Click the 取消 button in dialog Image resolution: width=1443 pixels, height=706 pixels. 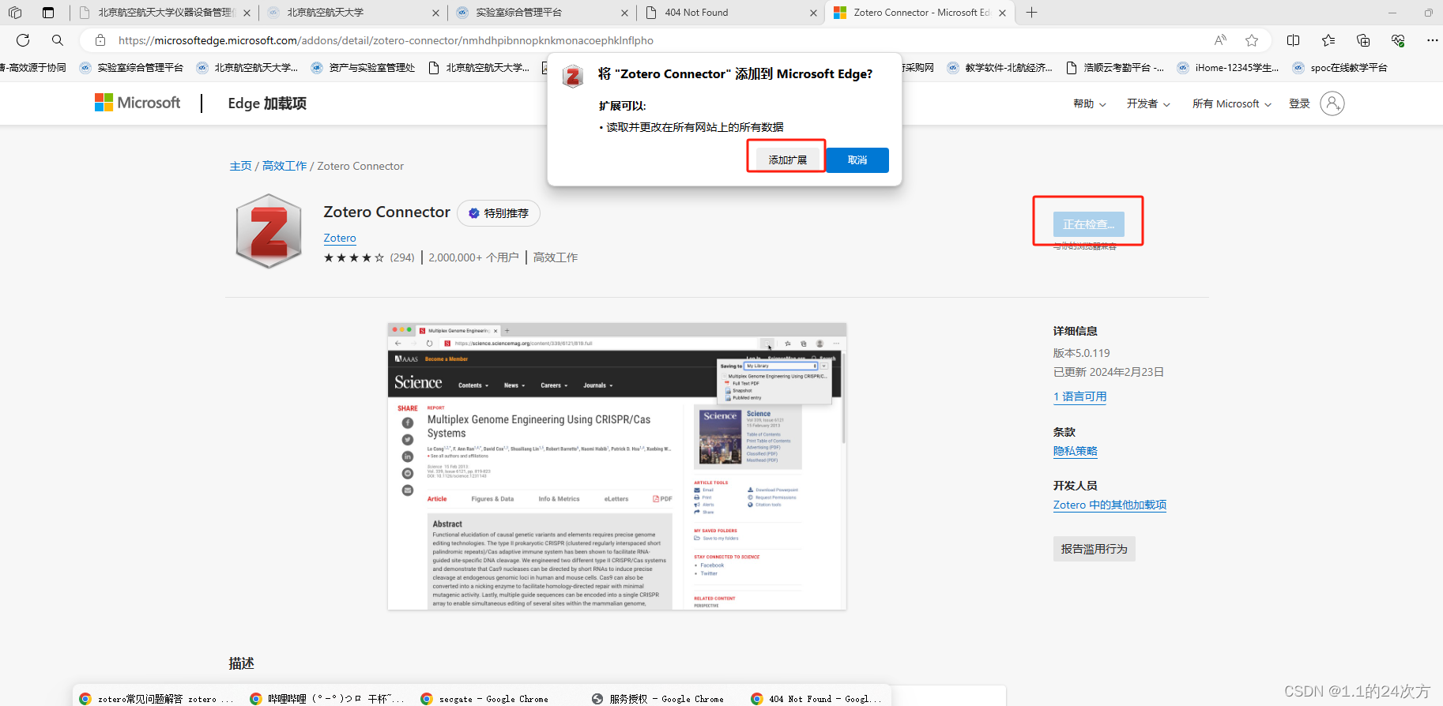tap(857, 160)
